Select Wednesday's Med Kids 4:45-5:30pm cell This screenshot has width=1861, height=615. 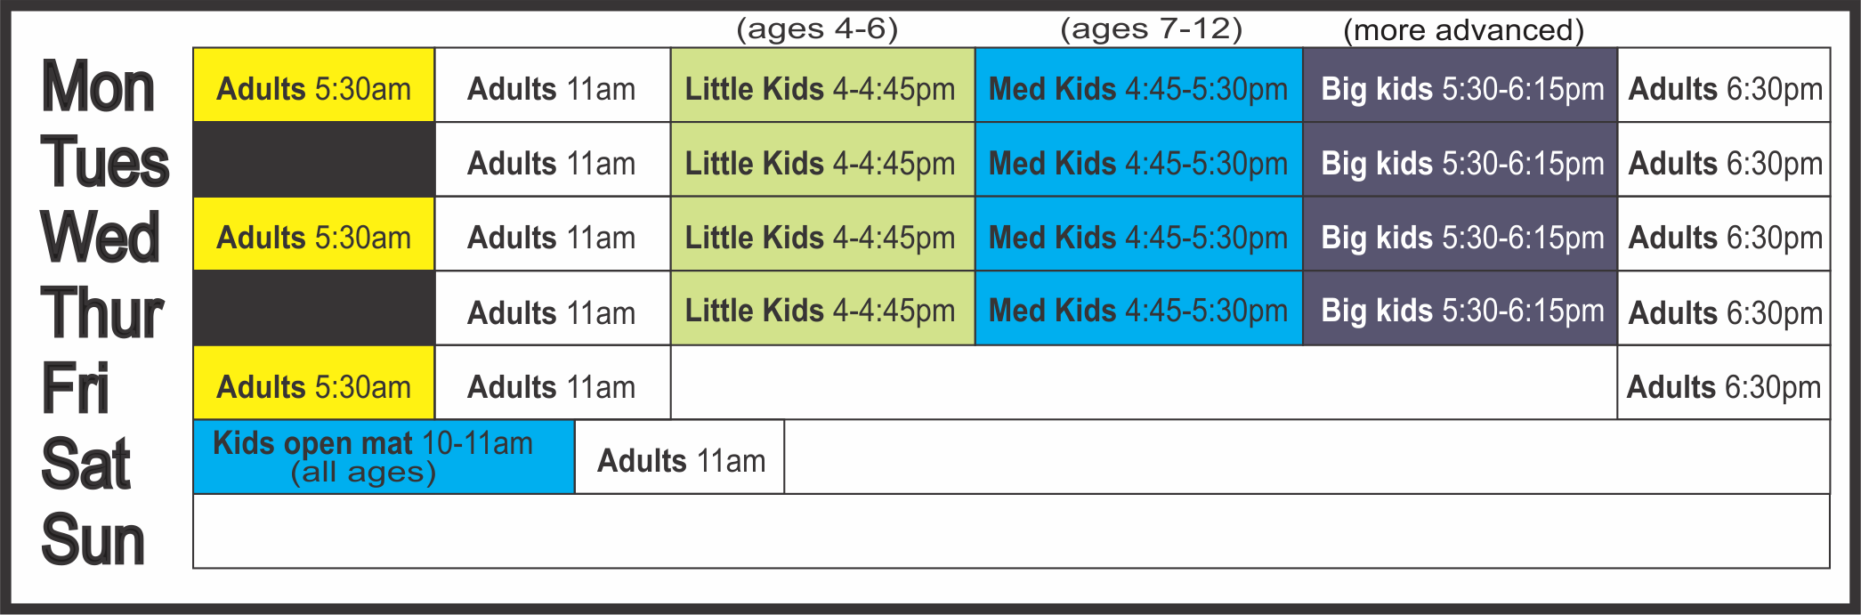click(1138, 234)
